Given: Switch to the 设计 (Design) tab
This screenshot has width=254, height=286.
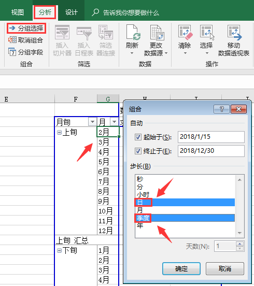Looking at the screenshot, I should 72,12.
